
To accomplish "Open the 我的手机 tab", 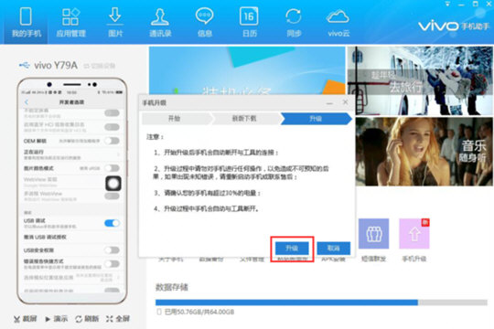I will pos(26,22).
